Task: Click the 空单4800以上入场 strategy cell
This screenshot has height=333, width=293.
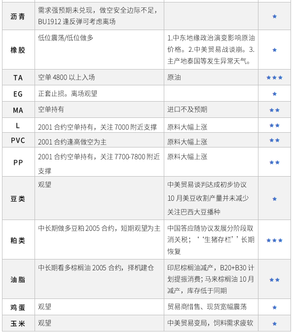Action: (x=99, y=77)
